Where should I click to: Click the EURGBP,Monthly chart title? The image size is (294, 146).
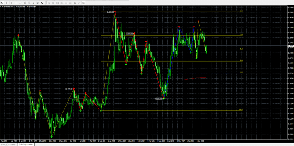pyautogui.click(x=8, y=7)
